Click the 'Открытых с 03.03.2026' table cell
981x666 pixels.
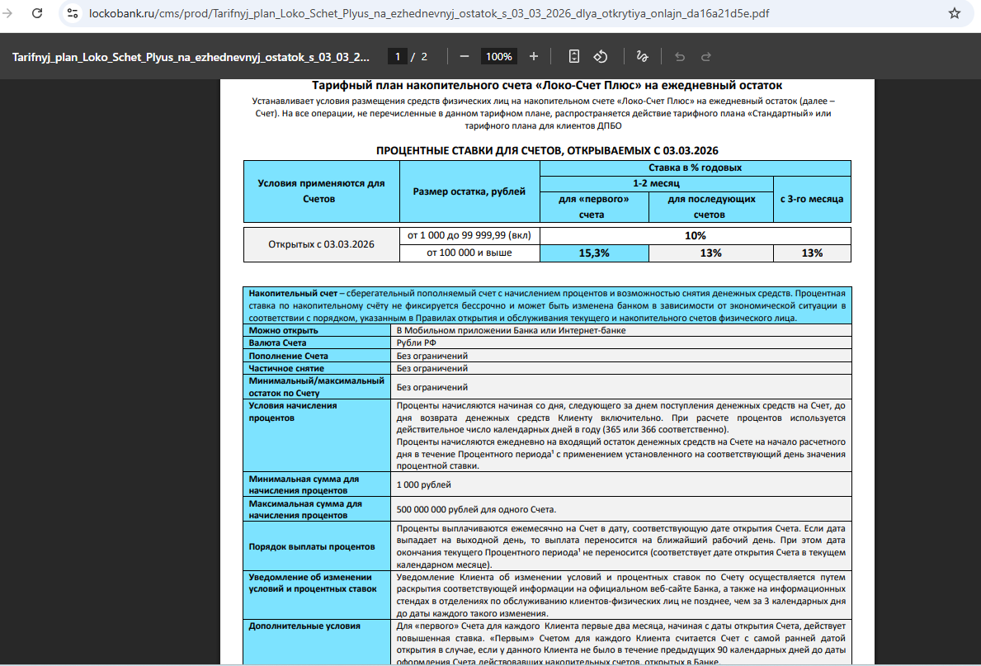(322, 244)
